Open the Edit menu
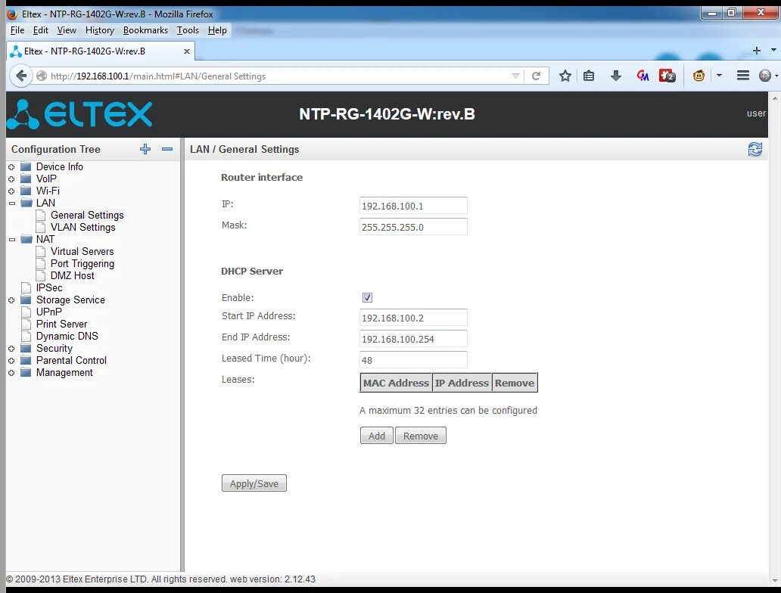The image size is (781, 593). coord(40,30)
